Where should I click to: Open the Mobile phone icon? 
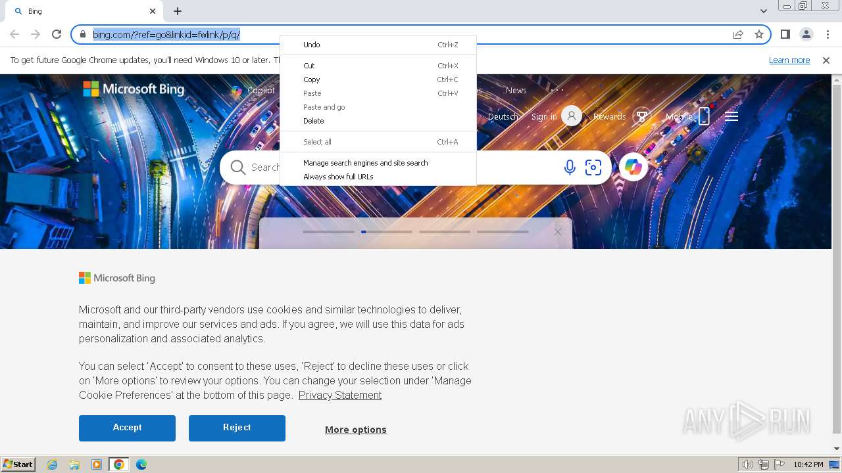(x=704, y=116)
